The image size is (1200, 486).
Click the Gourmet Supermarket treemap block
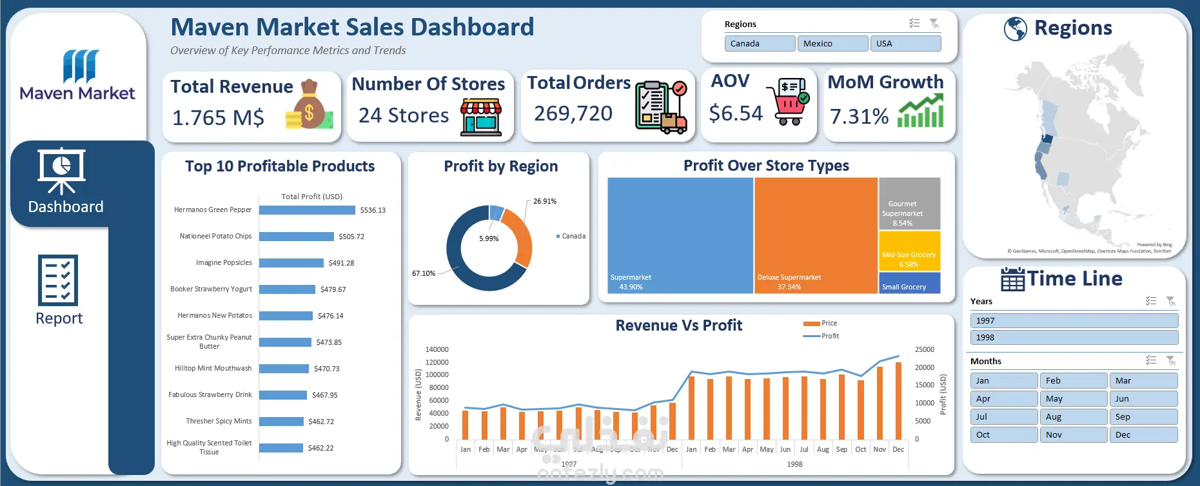click(910, 204)
